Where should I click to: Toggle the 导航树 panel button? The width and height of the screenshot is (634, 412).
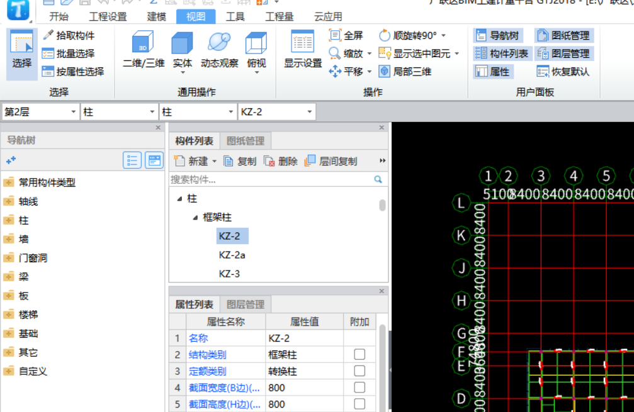497,35
